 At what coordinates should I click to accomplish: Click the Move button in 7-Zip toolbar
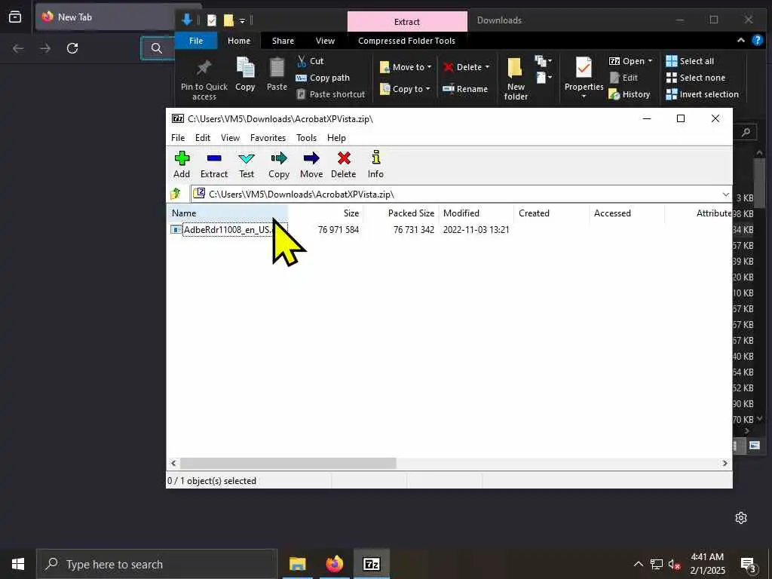point(311,164)
